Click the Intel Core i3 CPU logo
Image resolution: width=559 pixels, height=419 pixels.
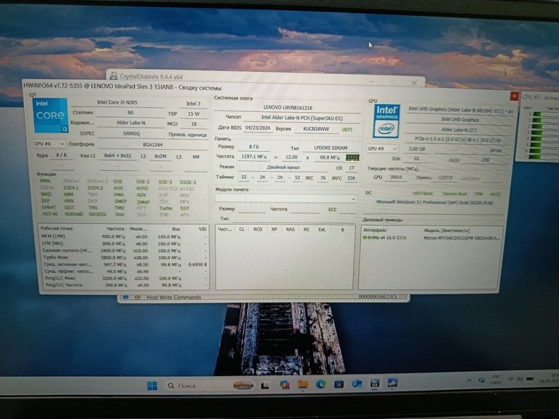[x=50, y=116]
